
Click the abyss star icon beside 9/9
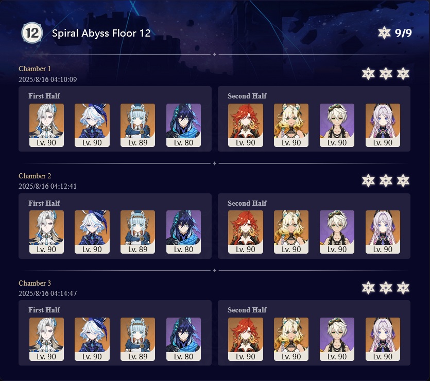(x=384, y=33)
